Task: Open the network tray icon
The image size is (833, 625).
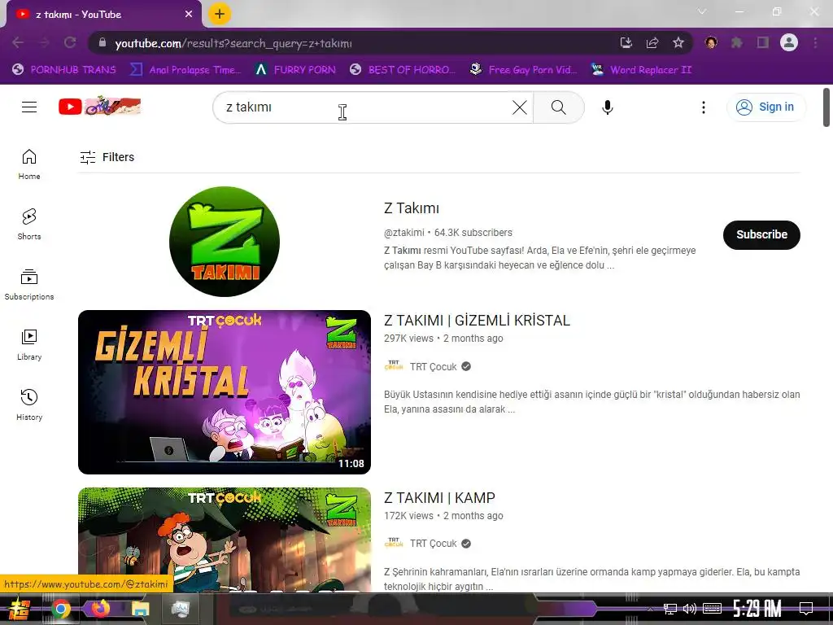Action: coord(670,609)
